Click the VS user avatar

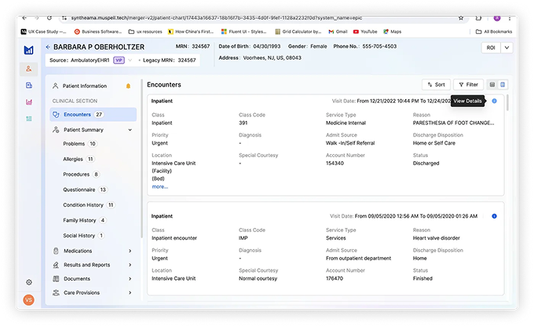(28, 299)
